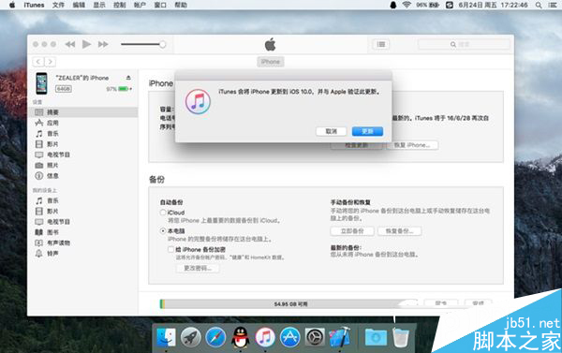
Task: Open Xcode from the Dock
Action: 339,336
